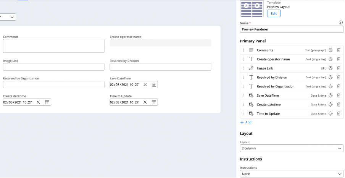Open settings gear for Create datetime row

[330, 104]
